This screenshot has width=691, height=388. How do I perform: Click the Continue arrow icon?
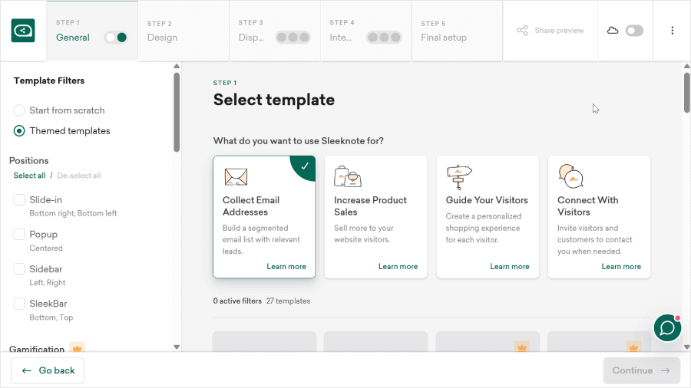666,370
